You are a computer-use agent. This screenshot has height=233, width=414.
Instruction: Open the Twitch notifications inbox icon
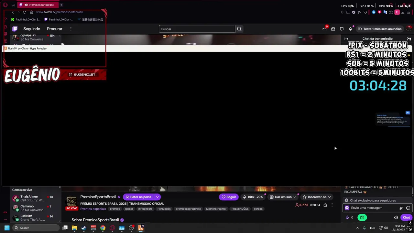[x=333, y=29]
